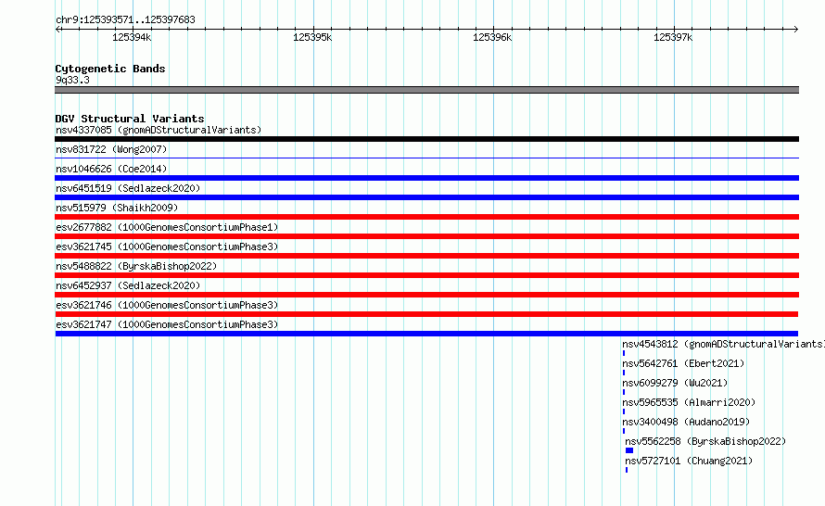The height and width of the screenshot is (506, 825).
Task: Click the 125395k ruler tick label
Action: (312, 37)
